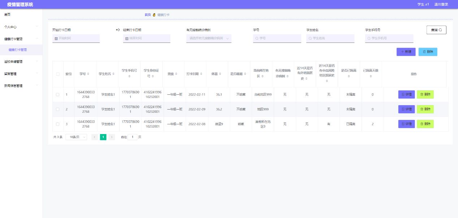Check the checkbox for row 3 (2022-02-08)
This screenshot has height=218, width=458.
point(58,124)
